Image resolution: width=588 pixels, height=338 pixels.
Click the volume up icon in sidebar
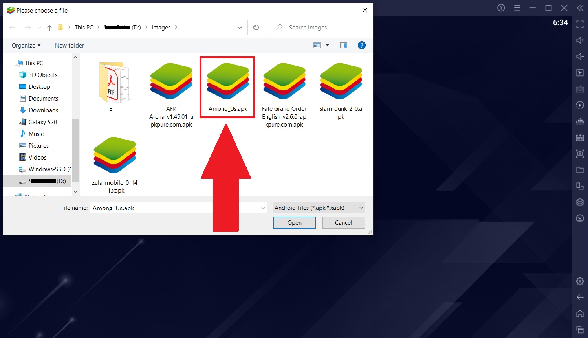[x=580, y=40]
